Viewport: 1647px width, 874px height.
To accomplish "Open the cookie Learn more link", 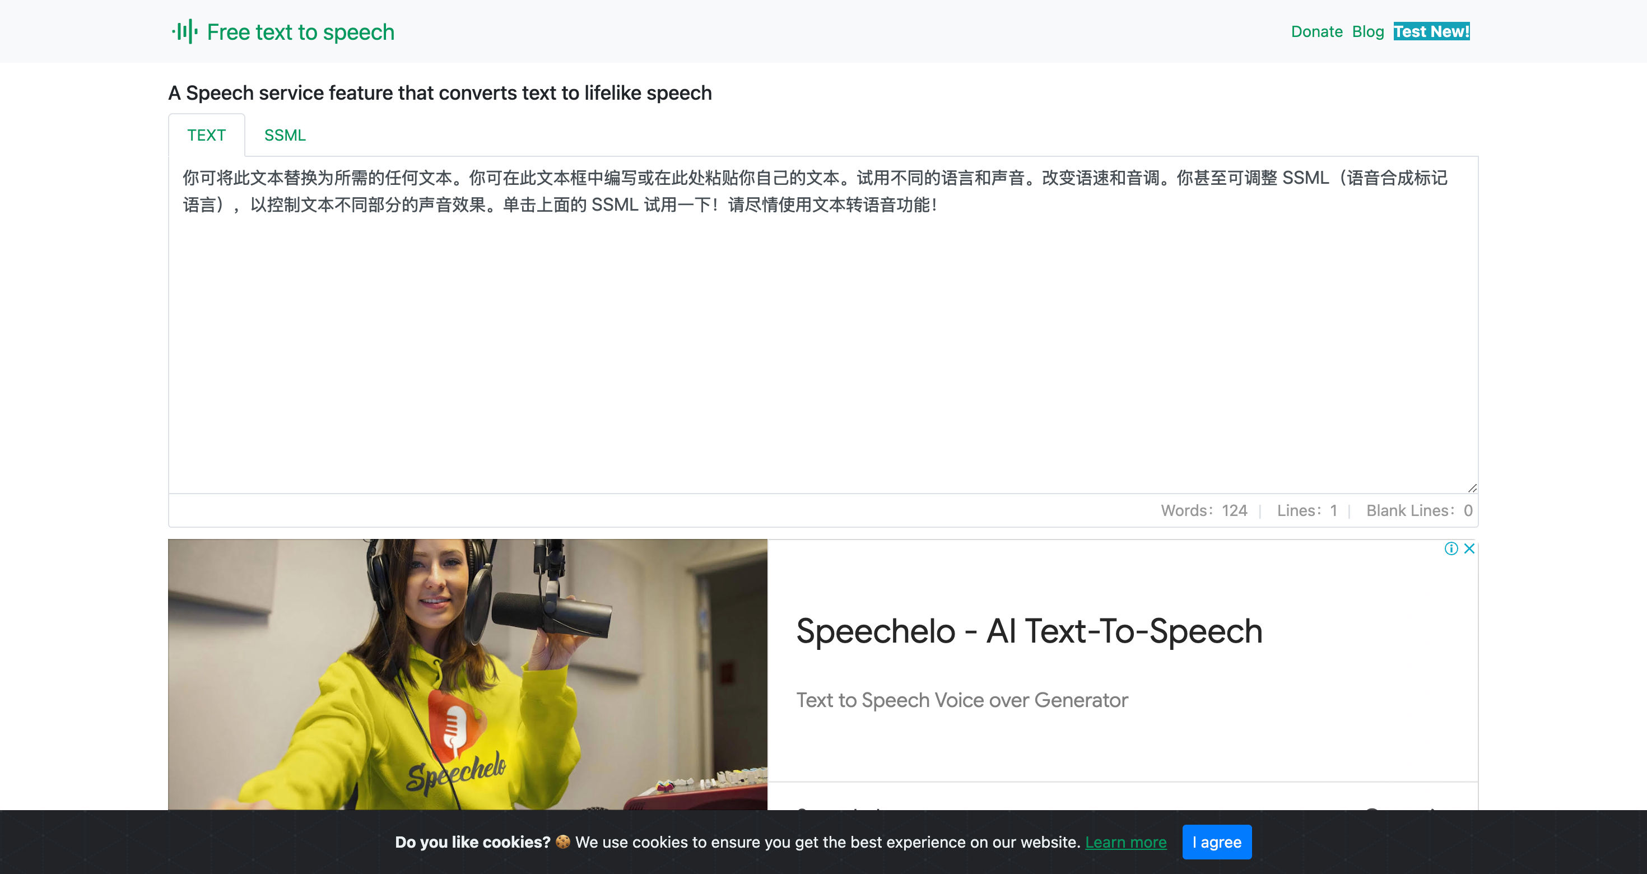I will pos(1125,842).
